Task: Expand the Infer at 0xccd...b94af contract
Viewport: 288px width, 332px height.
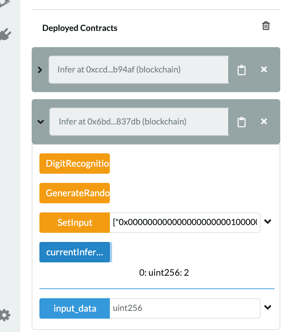Action: pyautogui.click(x=40, y=70)
